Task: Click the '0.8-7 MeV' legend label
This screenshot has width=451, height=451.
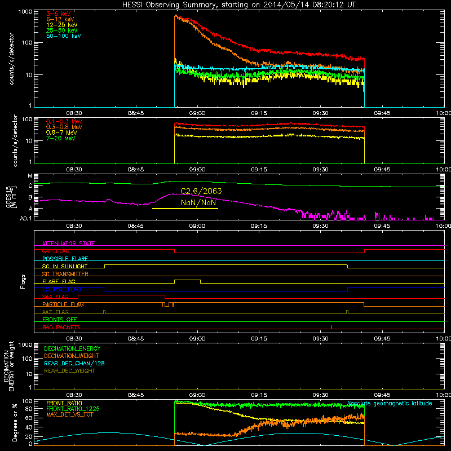Action: pos(61,132)
